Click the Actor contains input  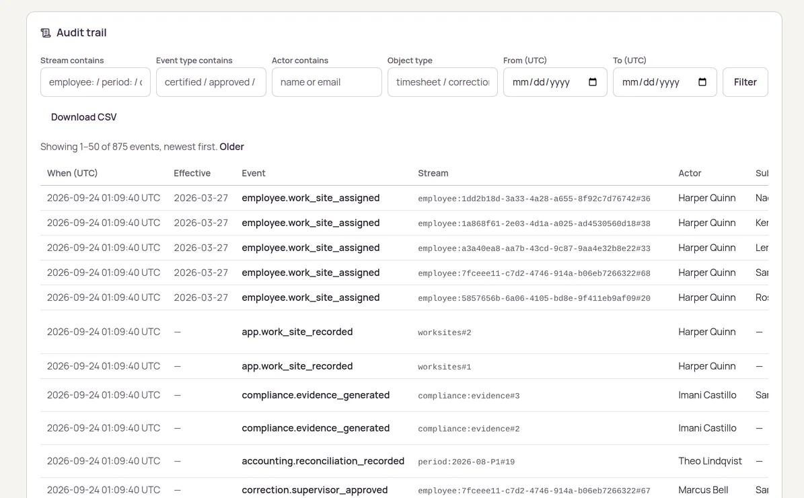(326, 82)
